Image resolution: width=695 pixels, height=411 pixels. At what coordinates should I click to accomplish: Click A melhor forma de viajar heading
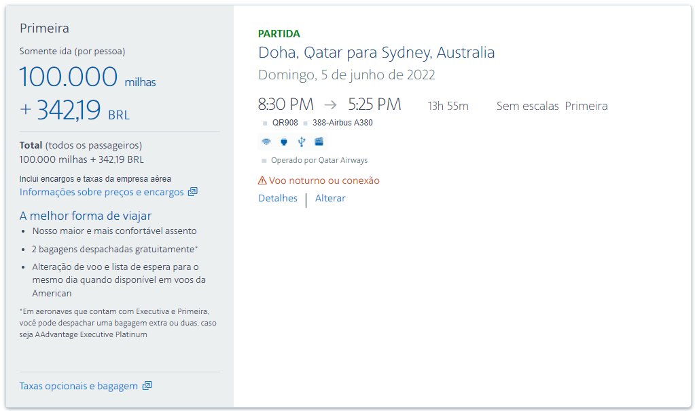pyautogui.click(x=86, y=216)
